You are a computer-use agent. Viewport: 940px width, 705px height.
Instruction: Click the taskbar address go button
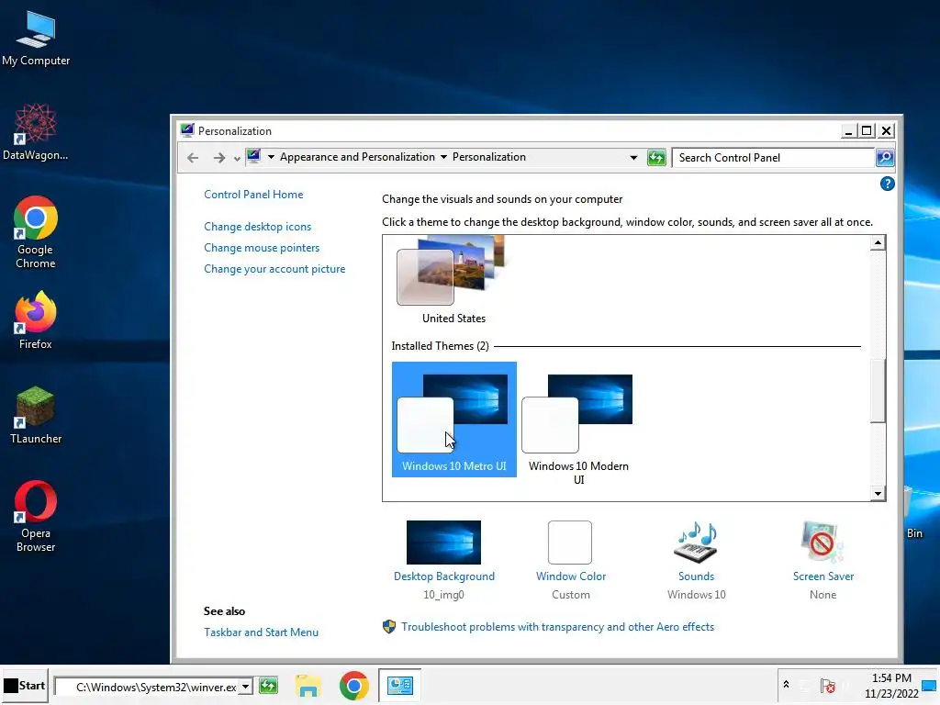(269, 686)
